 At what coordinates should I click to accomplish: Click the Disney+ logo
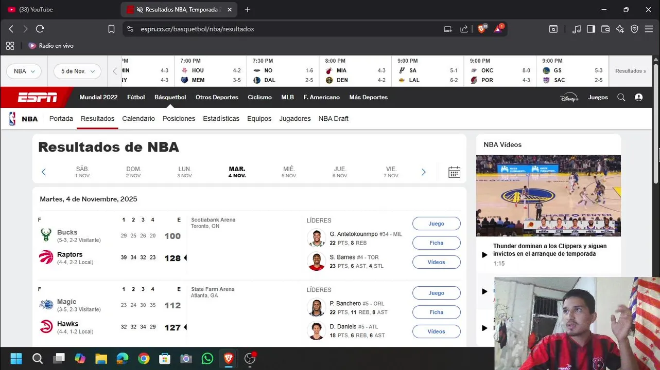(569, 97)
